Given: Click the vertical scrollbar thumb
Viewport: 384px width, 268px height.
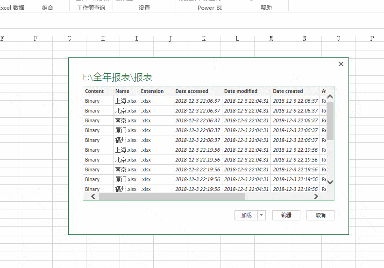Looking at the screenshot, I should 330,121.
